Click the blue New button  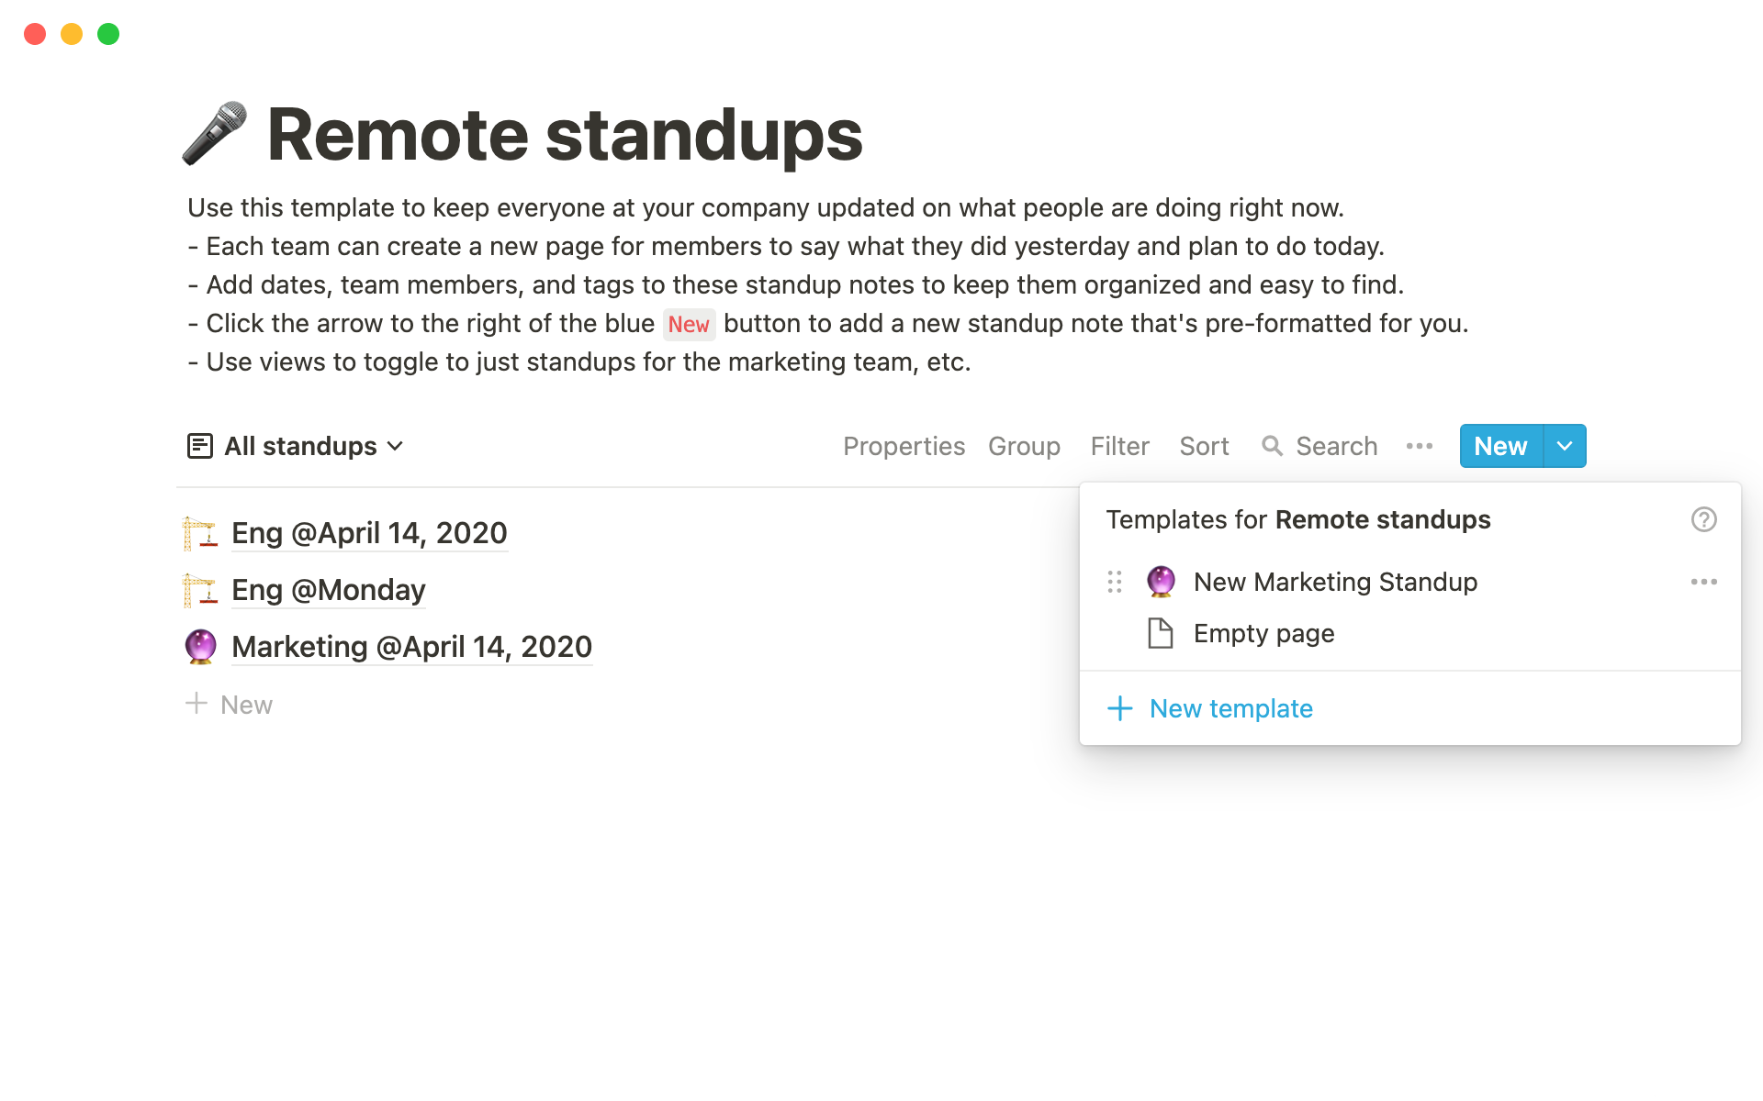point(1499,446)
